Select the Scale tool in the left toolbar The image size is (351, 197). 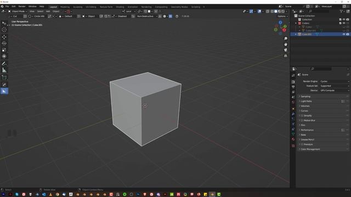click(x=4, y=50)
